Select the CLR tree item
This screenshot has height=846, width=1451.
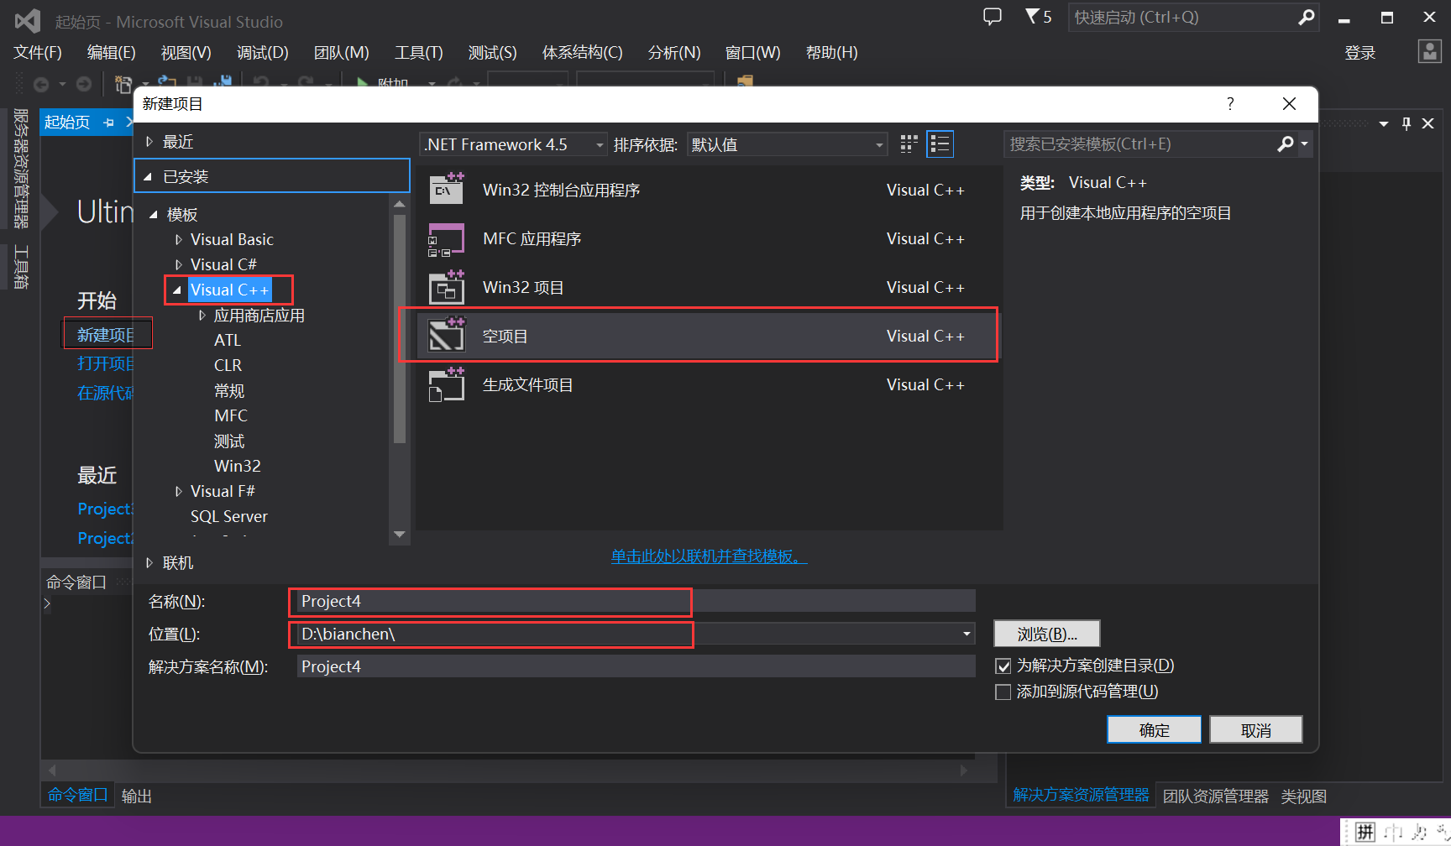[228, 366]
